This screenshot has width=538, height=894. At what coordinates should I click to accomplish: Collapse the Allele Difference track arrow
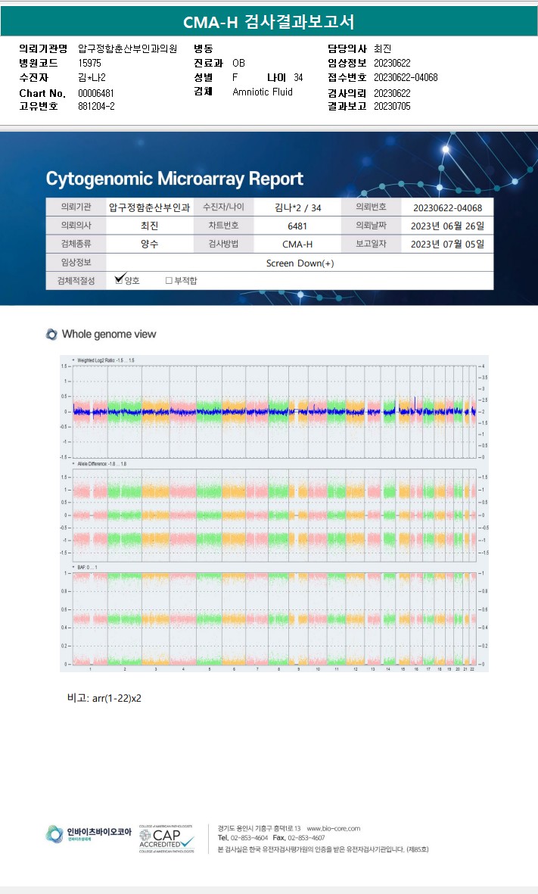tap(73, 463)
